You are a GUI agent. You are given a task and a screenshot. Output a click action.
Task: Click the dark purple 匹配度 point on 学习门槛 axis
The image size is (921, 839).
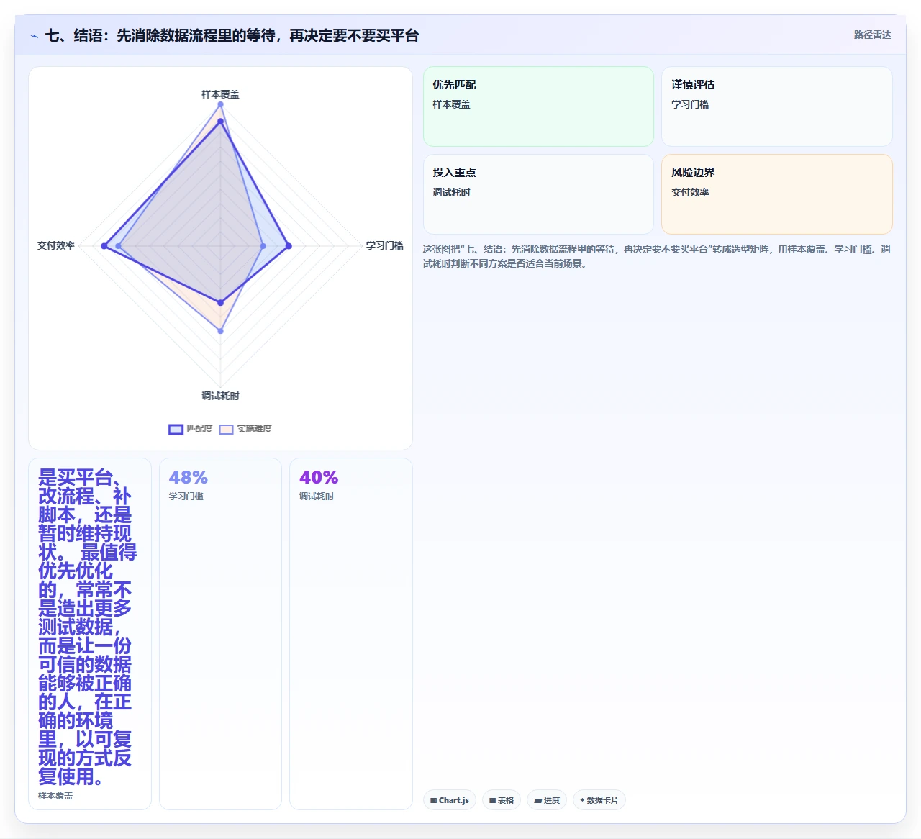[x=289, y=246]
